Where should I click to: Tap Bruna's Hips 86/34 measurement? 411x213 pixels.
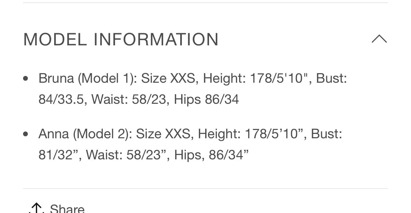point(206,99)
